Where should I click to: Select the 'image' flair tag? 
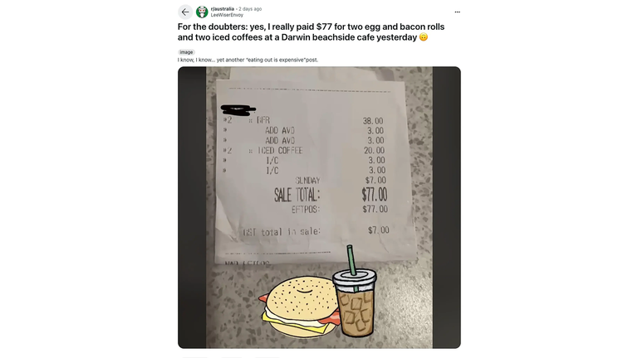coord(186,52)
